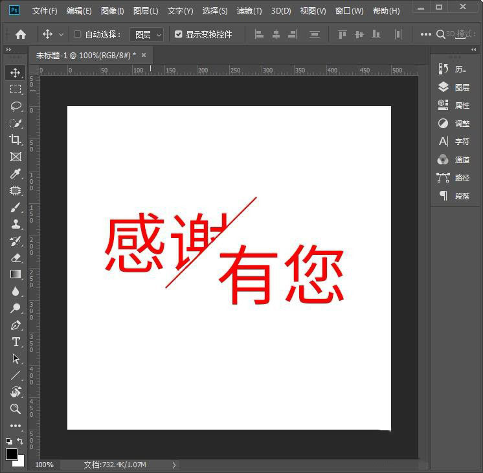Select the Line tool
Screen dimensions: 483x473
15,375
